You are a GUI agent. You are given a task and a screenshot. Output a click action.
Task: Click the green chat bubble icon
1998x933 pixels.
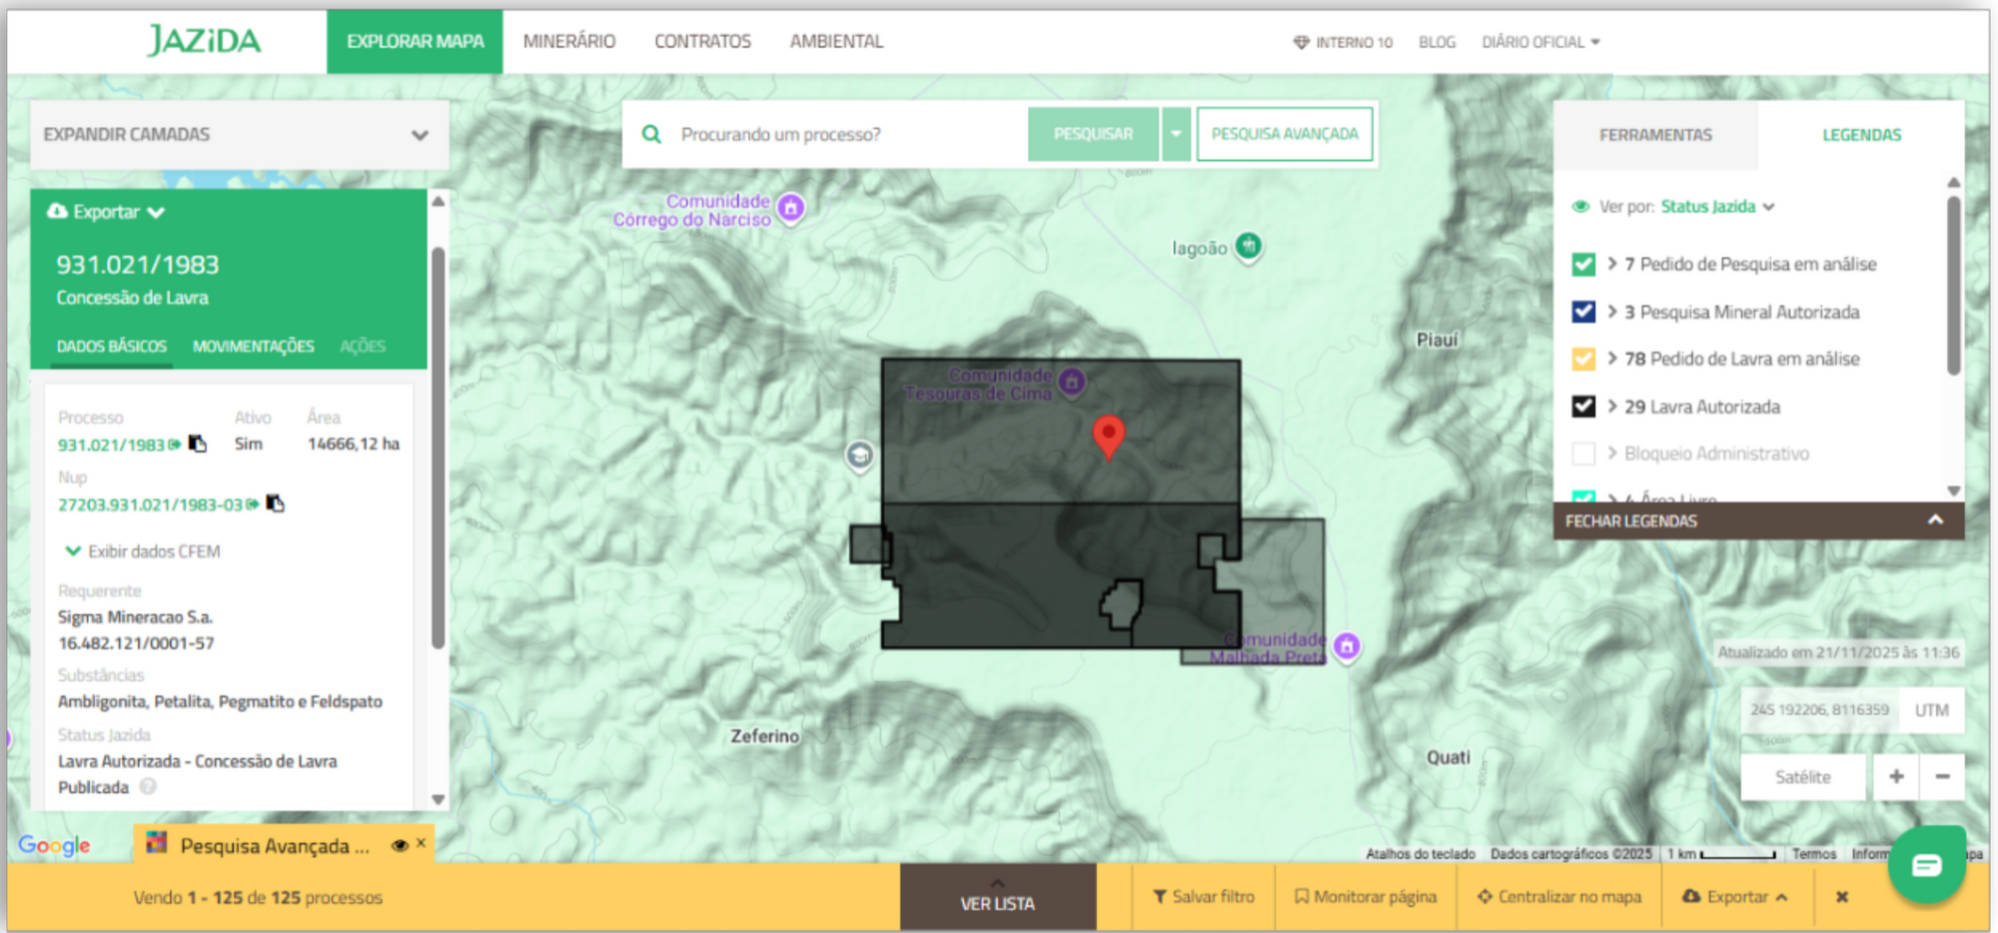(x=1926, y=865)
